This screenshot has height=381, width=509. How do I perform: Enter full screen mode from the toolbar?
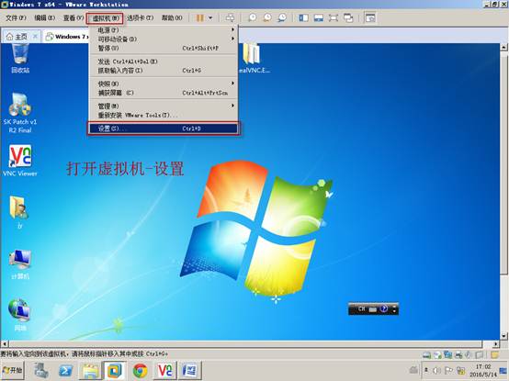point(334,17)
